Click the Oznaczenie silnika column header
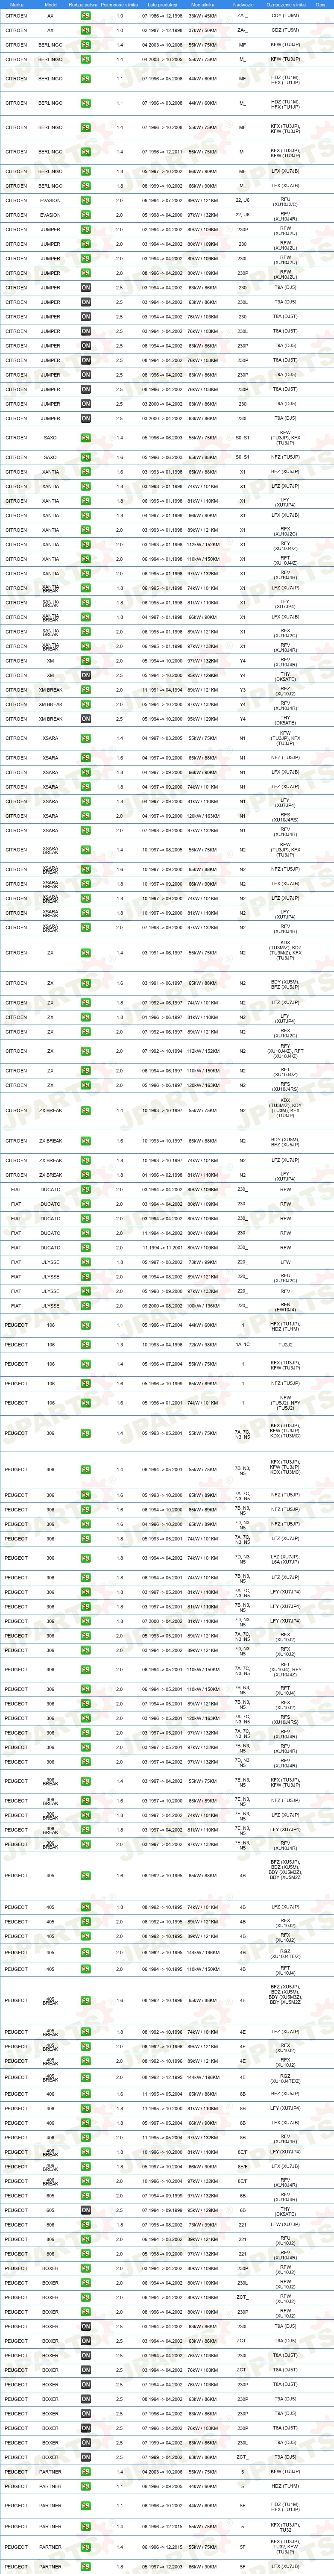Viewport: 334px width, 2574px height. click(x=285, y=5)
